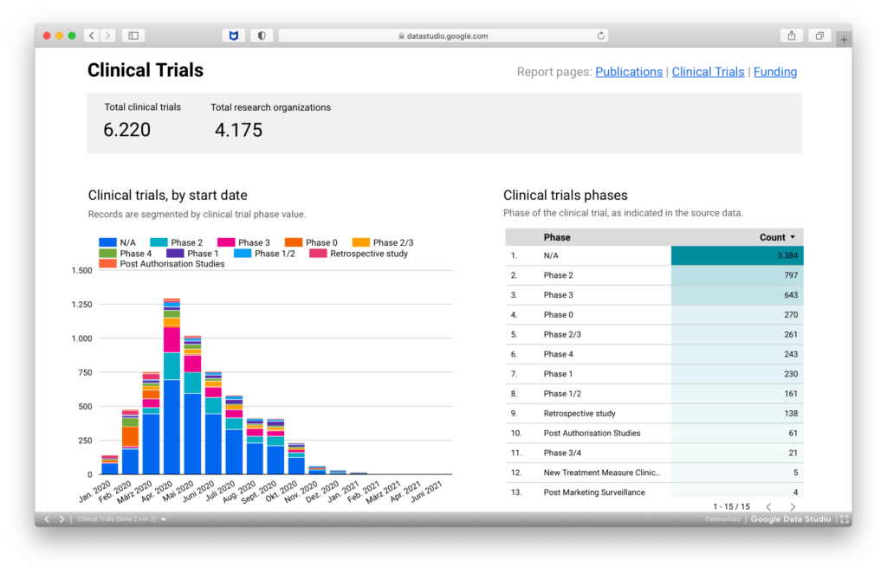Screen dimensions: 887x573
Task: Reload the page with refresh icon
Action: click(x=601, y=35)
